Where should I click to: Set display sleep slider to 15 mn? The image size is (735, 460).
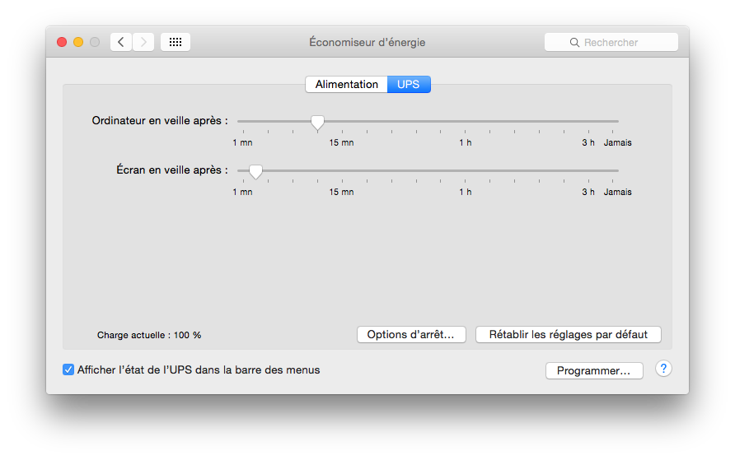coord(342,171)
